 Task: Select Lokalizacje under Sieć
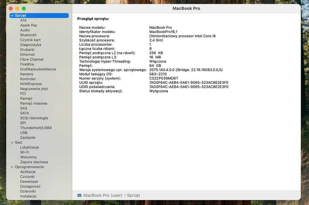tap(30, 147)
